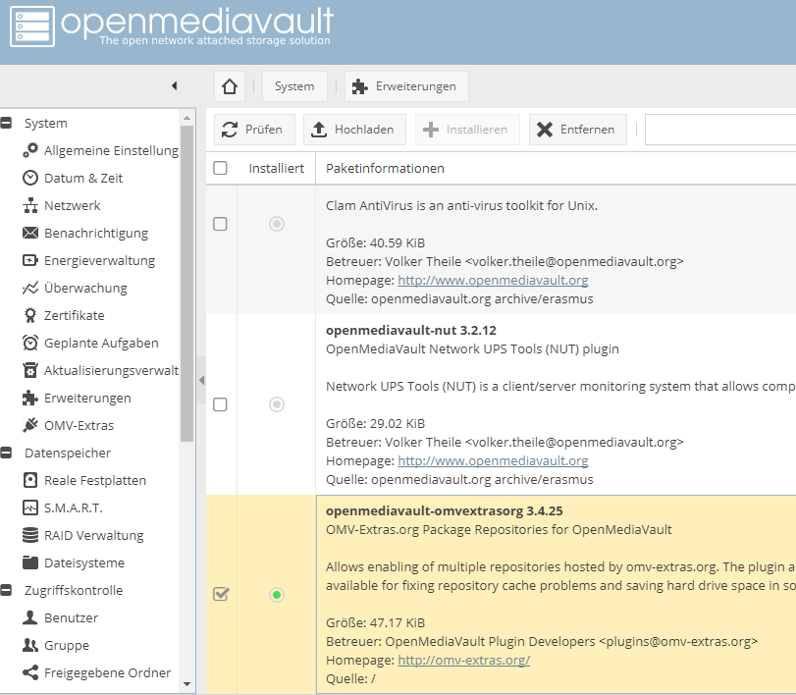Select the Netzwerk tree item label

click(72, 205)
